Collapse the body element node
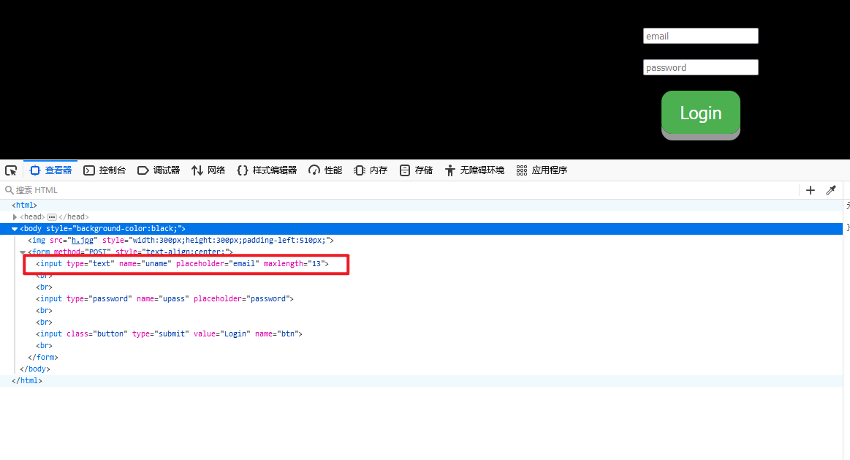 (x=15, y=229)
